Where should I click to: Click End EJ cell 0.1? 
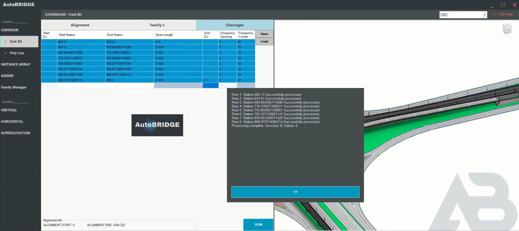(x=210, y=80)
